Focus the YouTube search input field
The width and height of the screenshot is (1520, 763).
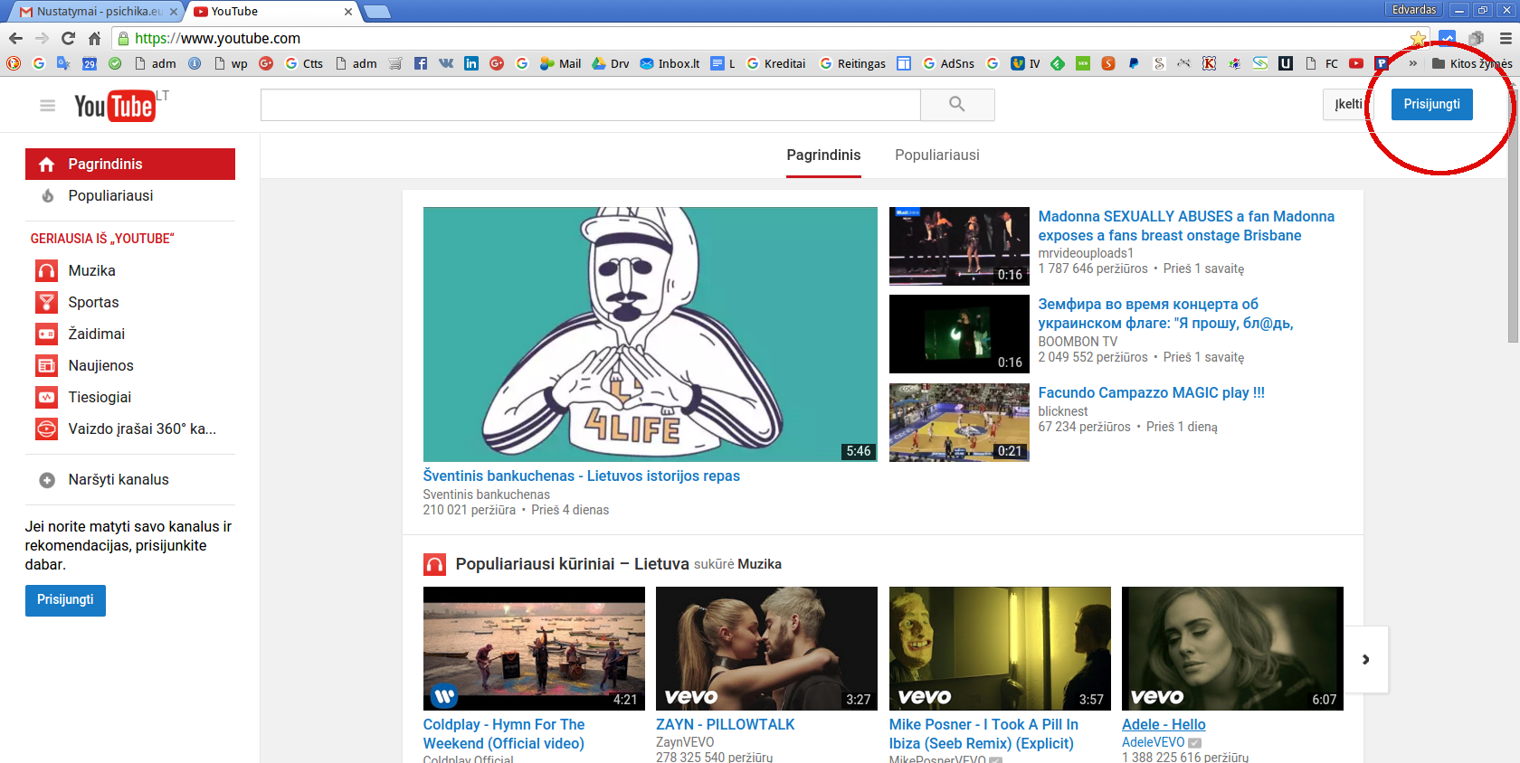pos(591,105)
